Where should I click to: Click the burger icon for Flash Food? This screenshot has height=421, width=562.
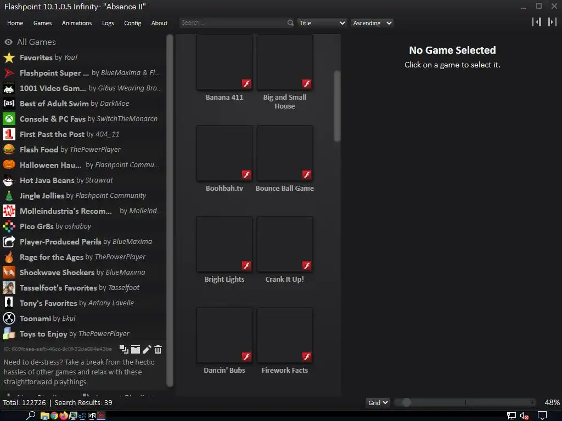pyautogui.click(x=9, y=150)
